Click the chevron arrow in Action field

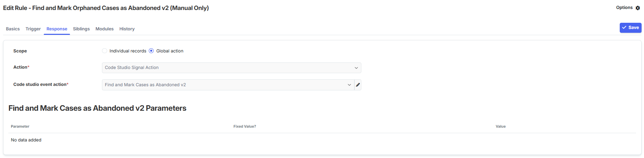tap(356, 68)
